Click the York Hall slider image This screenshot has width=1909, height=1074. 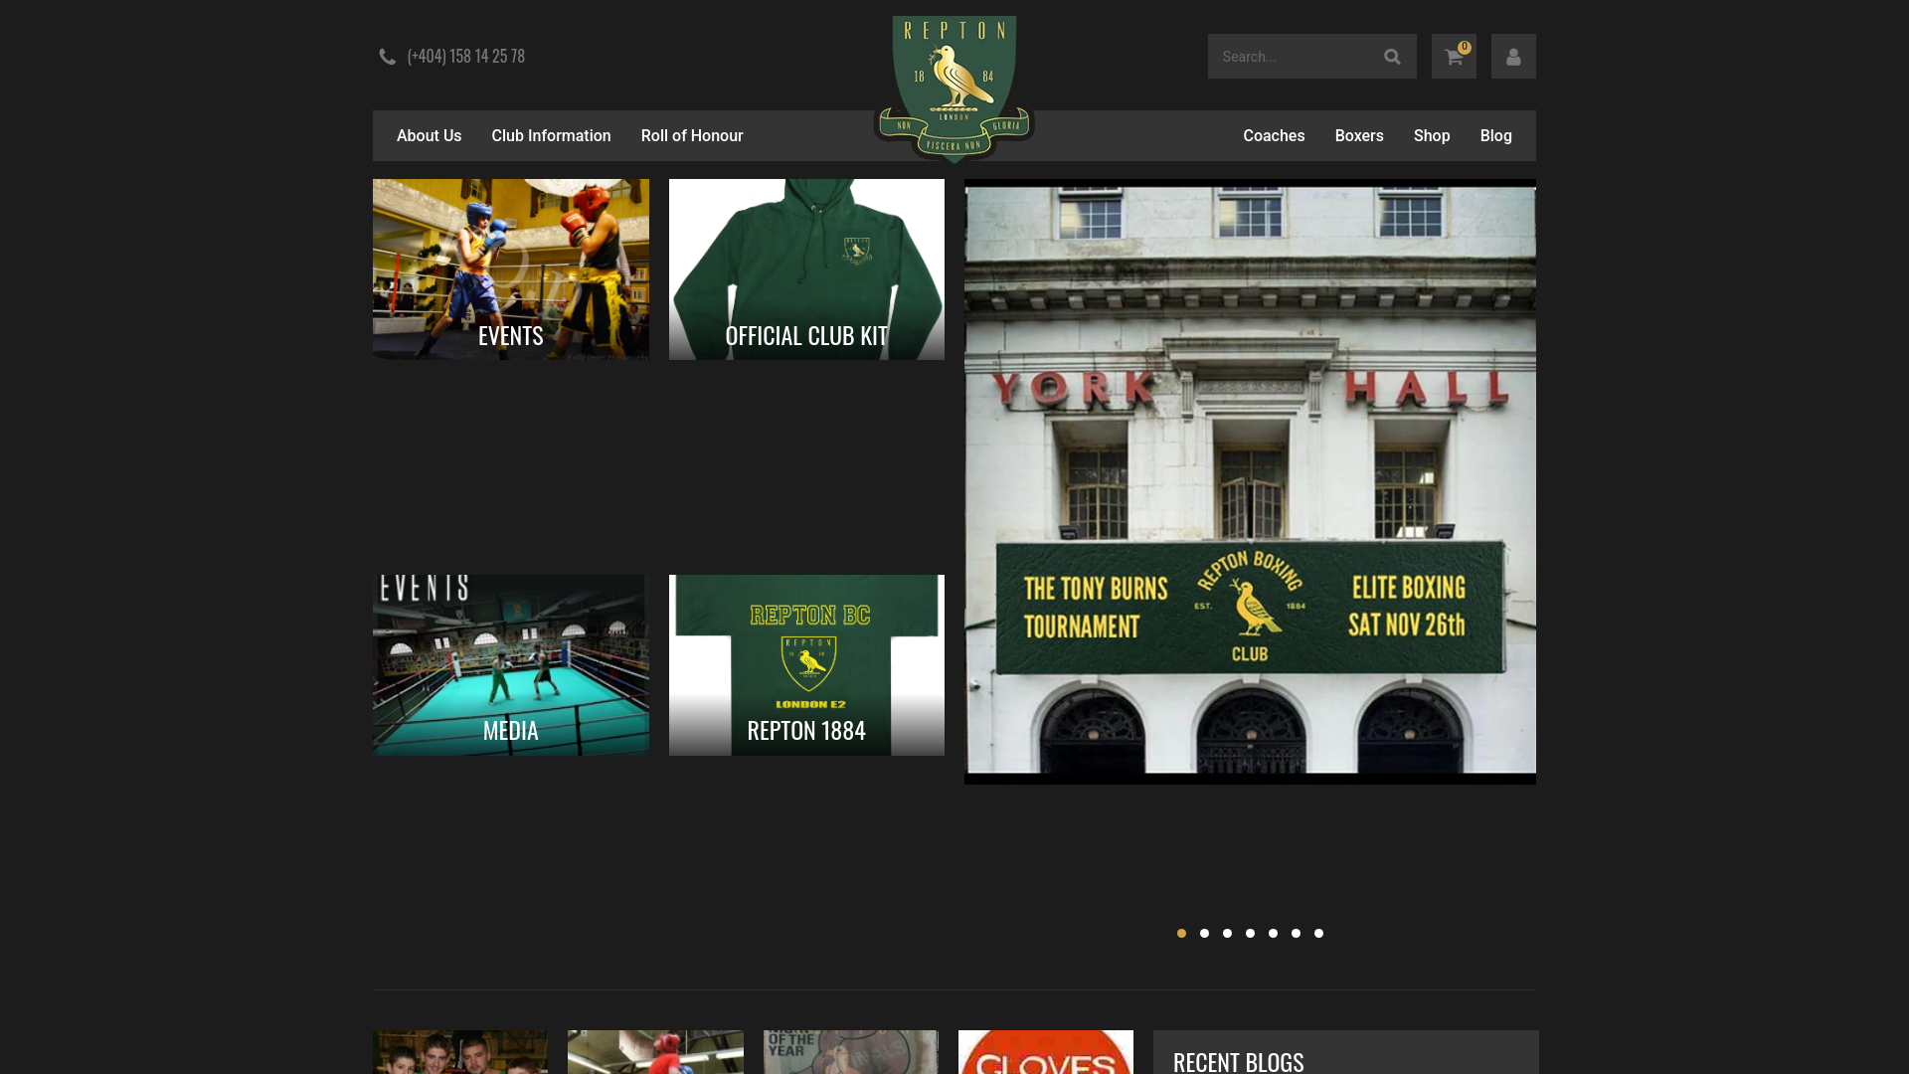click(1250, 481)
